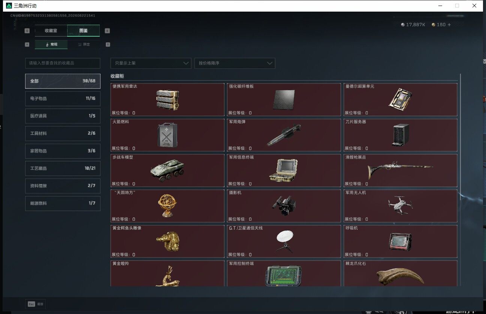Open the "天圆地方" golden globe item
Viewport: 486px width, 314px height.
pos(168,205)
